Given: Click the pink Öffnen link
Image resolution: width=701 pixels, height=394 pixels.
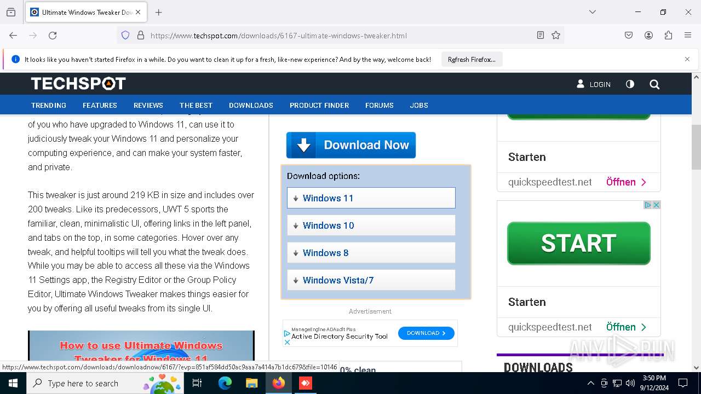Looking at the screenshot, I should click(x=627, y=182).
